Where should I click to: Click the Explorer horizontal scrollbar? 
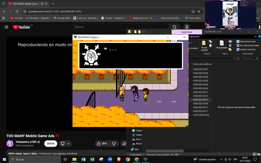pyautogui.click(x=165, y=151)
